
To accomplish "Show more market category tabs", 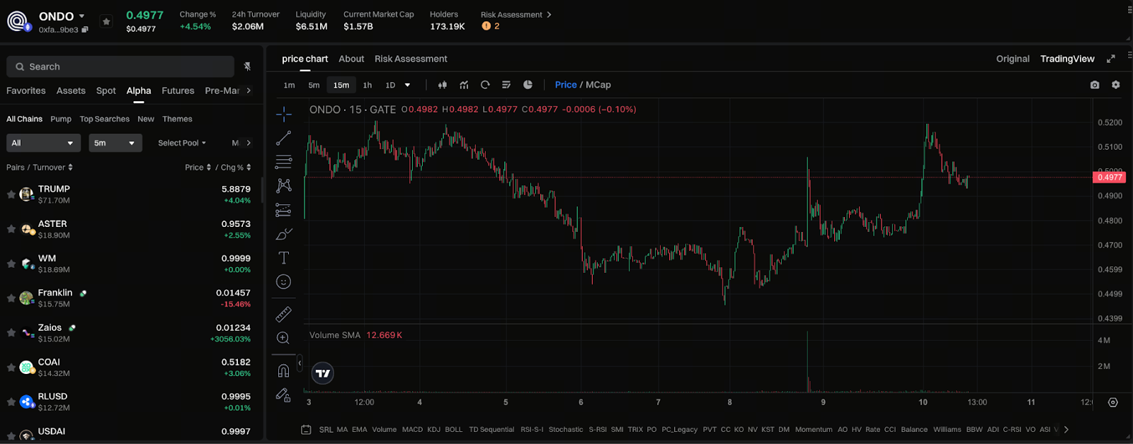I will 249,90.
